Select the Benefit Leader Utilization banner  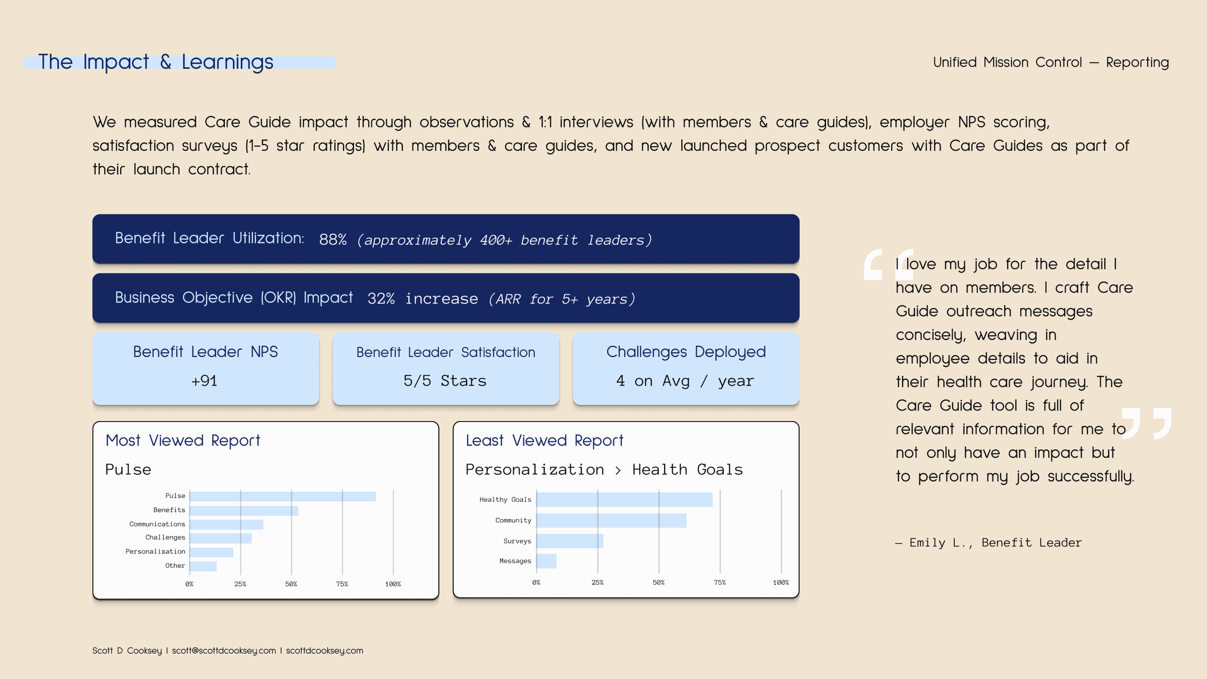pyautogui.click(x=445, y=239)
